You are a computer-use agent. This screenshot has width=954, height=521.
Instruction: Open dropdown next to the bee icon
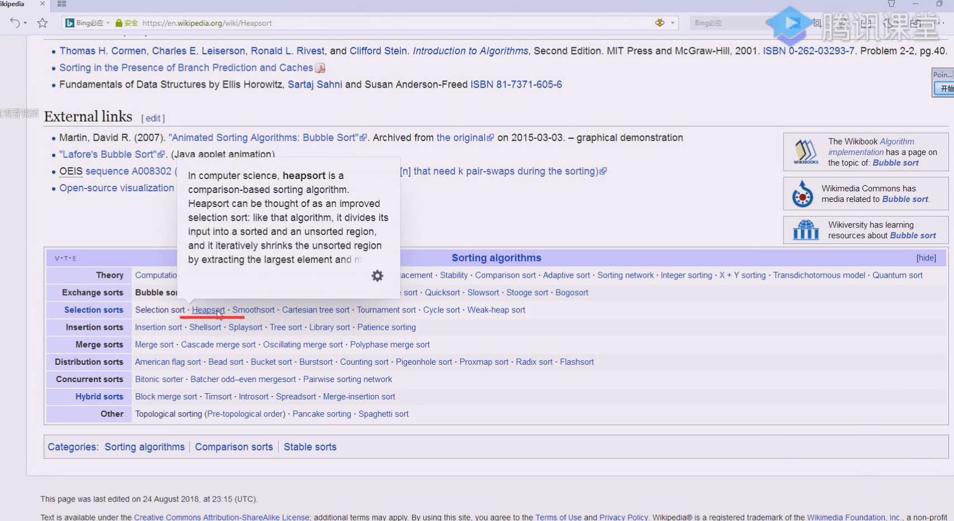(x=672, y=23)
